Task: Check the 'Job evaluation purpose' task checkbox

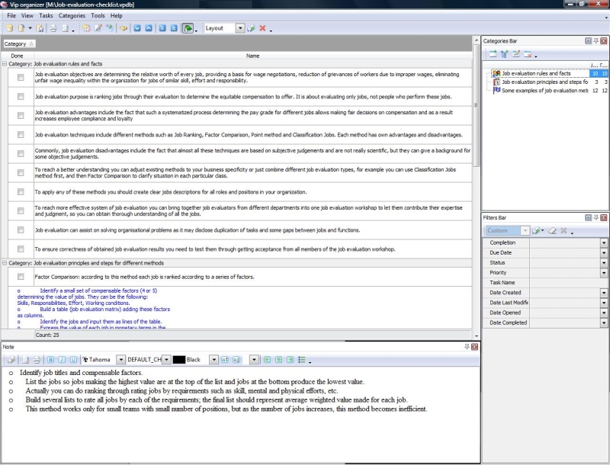Action: tap(21, 97)
